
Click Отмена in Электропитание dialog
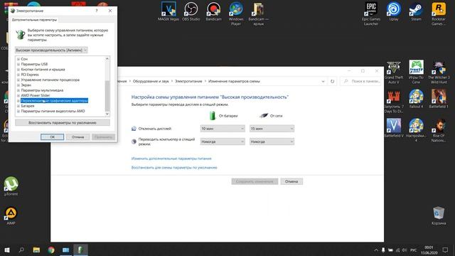pos(77,137)
